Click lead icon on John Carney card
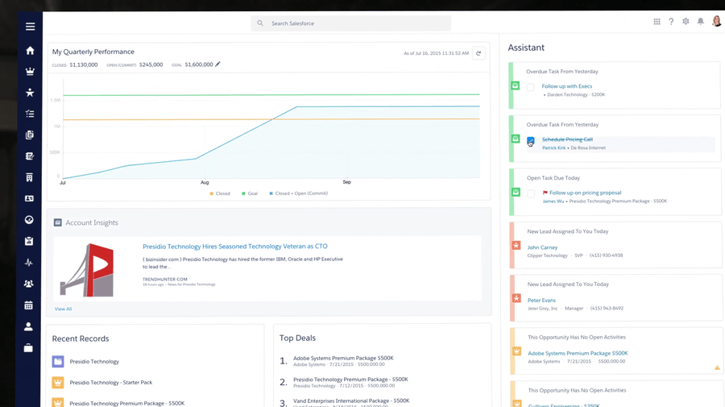725x407 pixels. [x=516, y=245]
